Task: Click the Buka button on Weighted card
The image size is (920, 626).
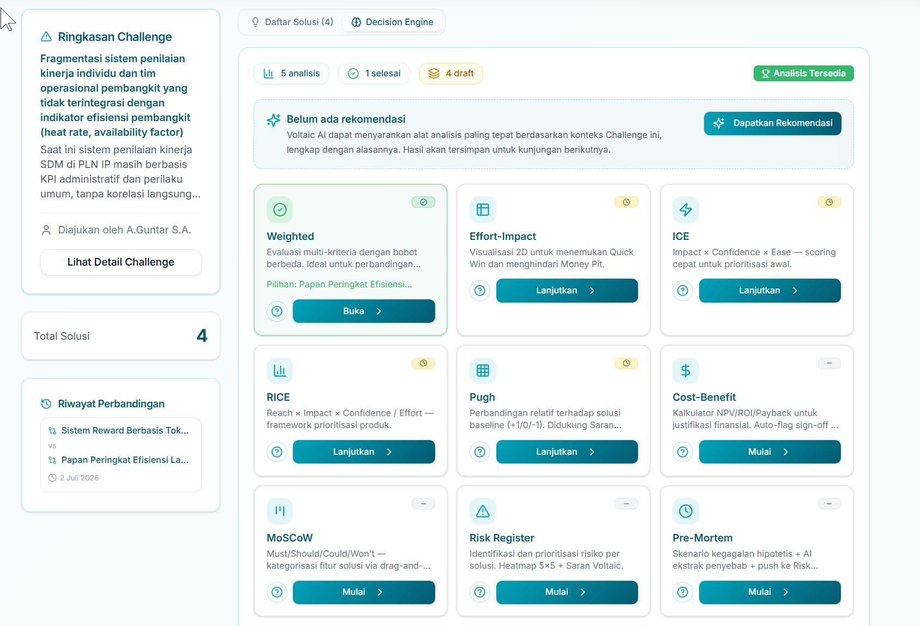Action: (x=364, y=311)
